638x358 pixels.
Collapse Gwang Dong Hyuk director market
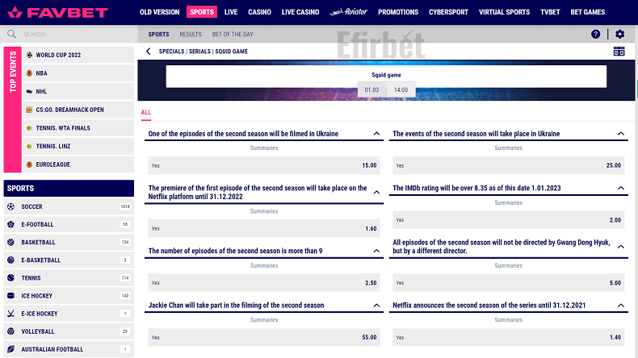[621, 247]
